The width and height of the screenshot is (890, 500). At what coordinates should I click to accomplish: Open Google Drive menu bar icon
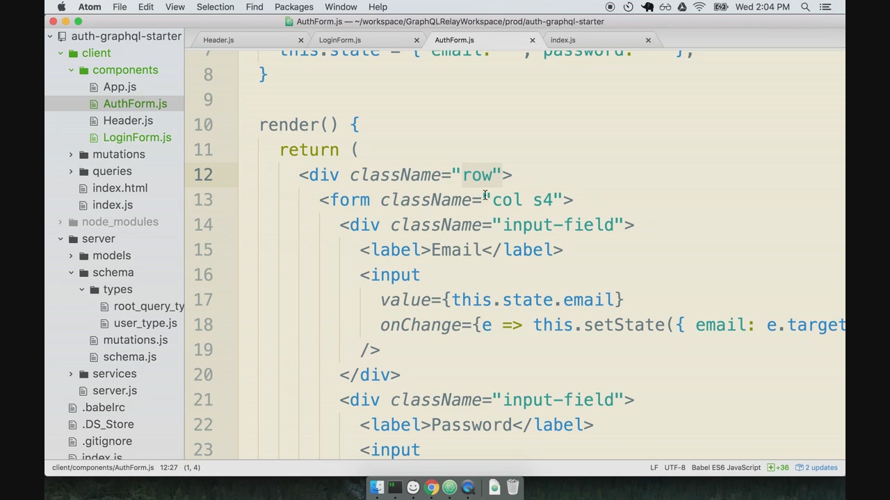tap(683, 7)
